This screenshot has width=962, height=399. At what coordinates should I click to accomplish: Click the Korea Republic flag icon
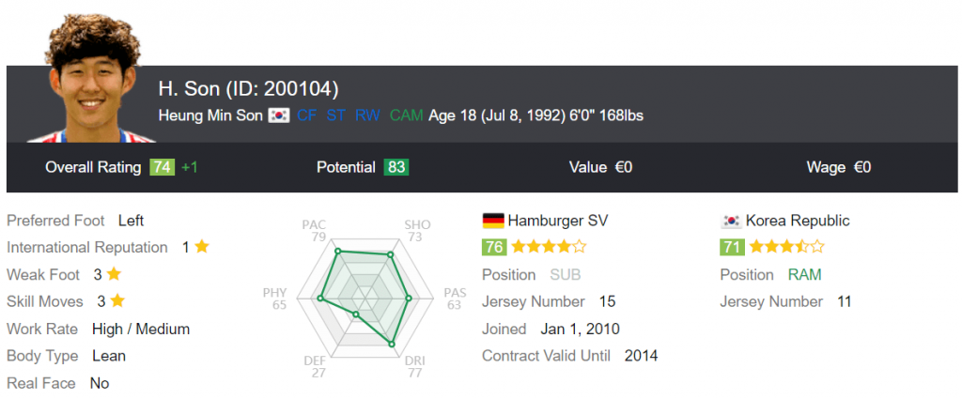click(x=730, y=221)
